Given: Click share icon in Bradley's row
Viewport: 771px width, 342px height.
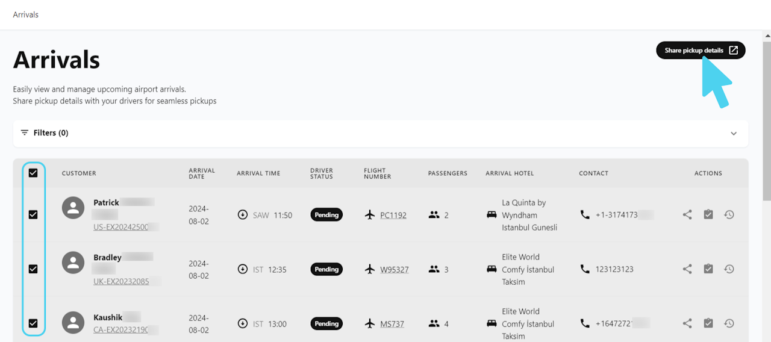Looking at the screenshot, I should tap(687, 269).
